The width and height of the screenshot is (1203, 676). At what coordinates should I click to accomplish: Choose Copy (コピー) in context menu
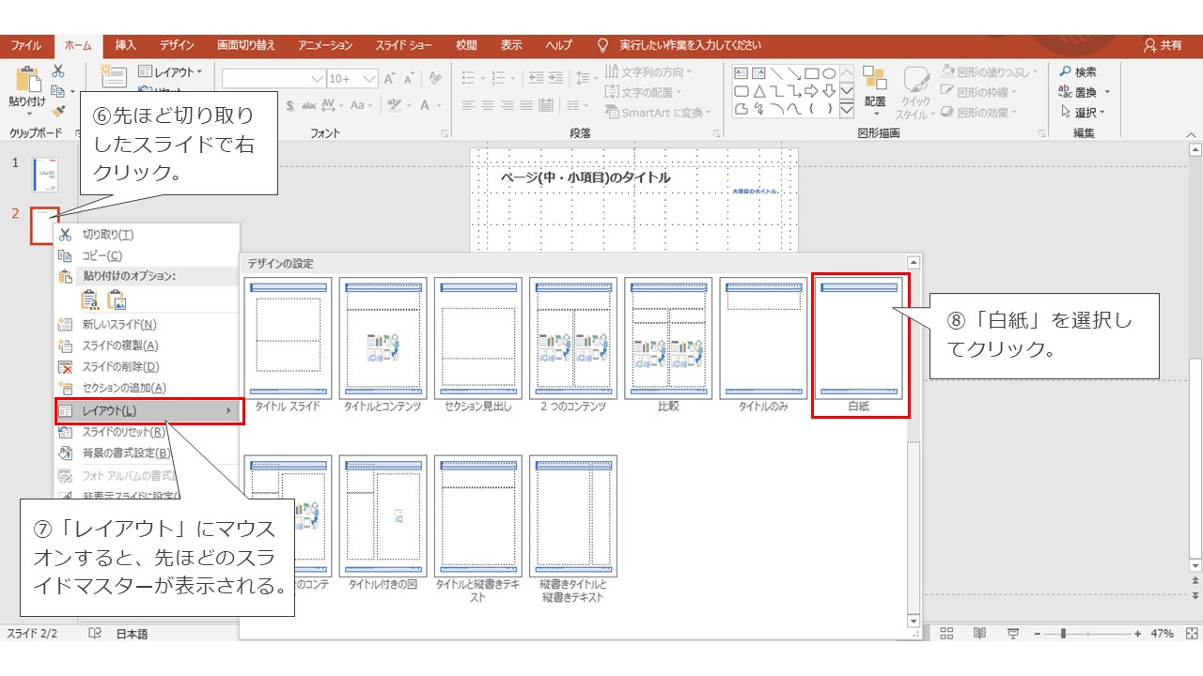147,255
